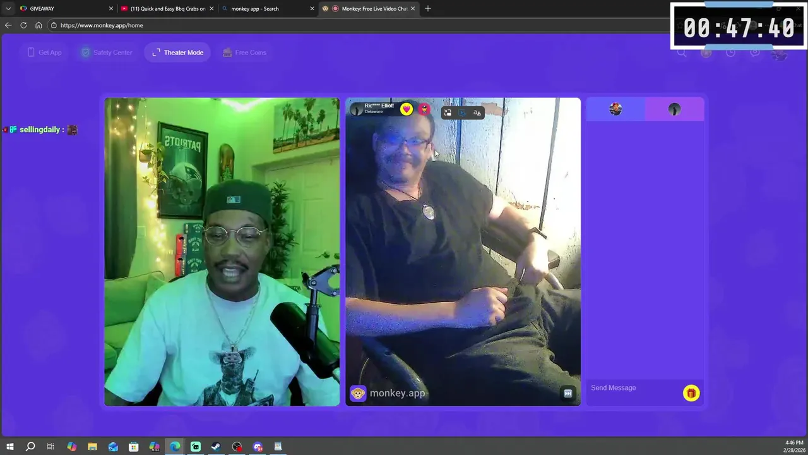The image size is (808, 455).
Task: Open the gift icon beside Send Message
Action: point(691,393)
